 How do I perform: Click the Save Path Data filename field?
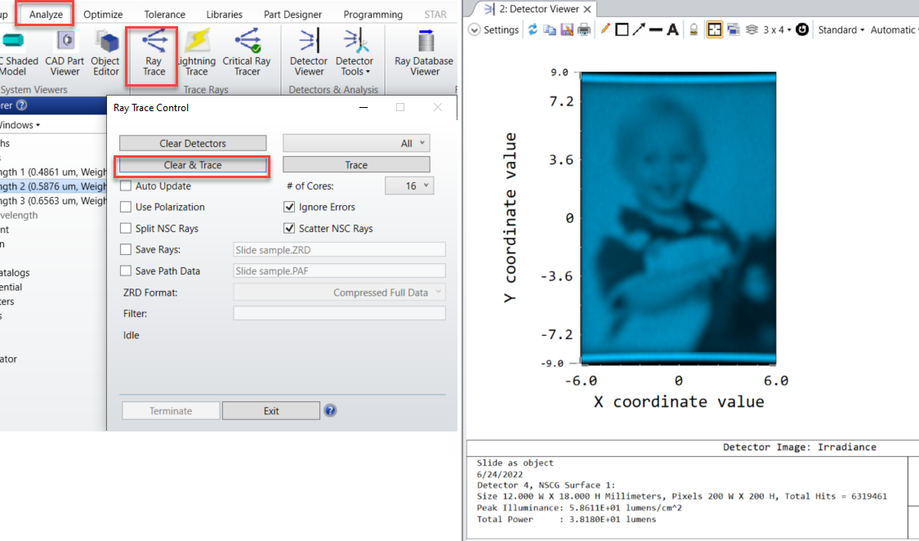click(x=339, y=270)
